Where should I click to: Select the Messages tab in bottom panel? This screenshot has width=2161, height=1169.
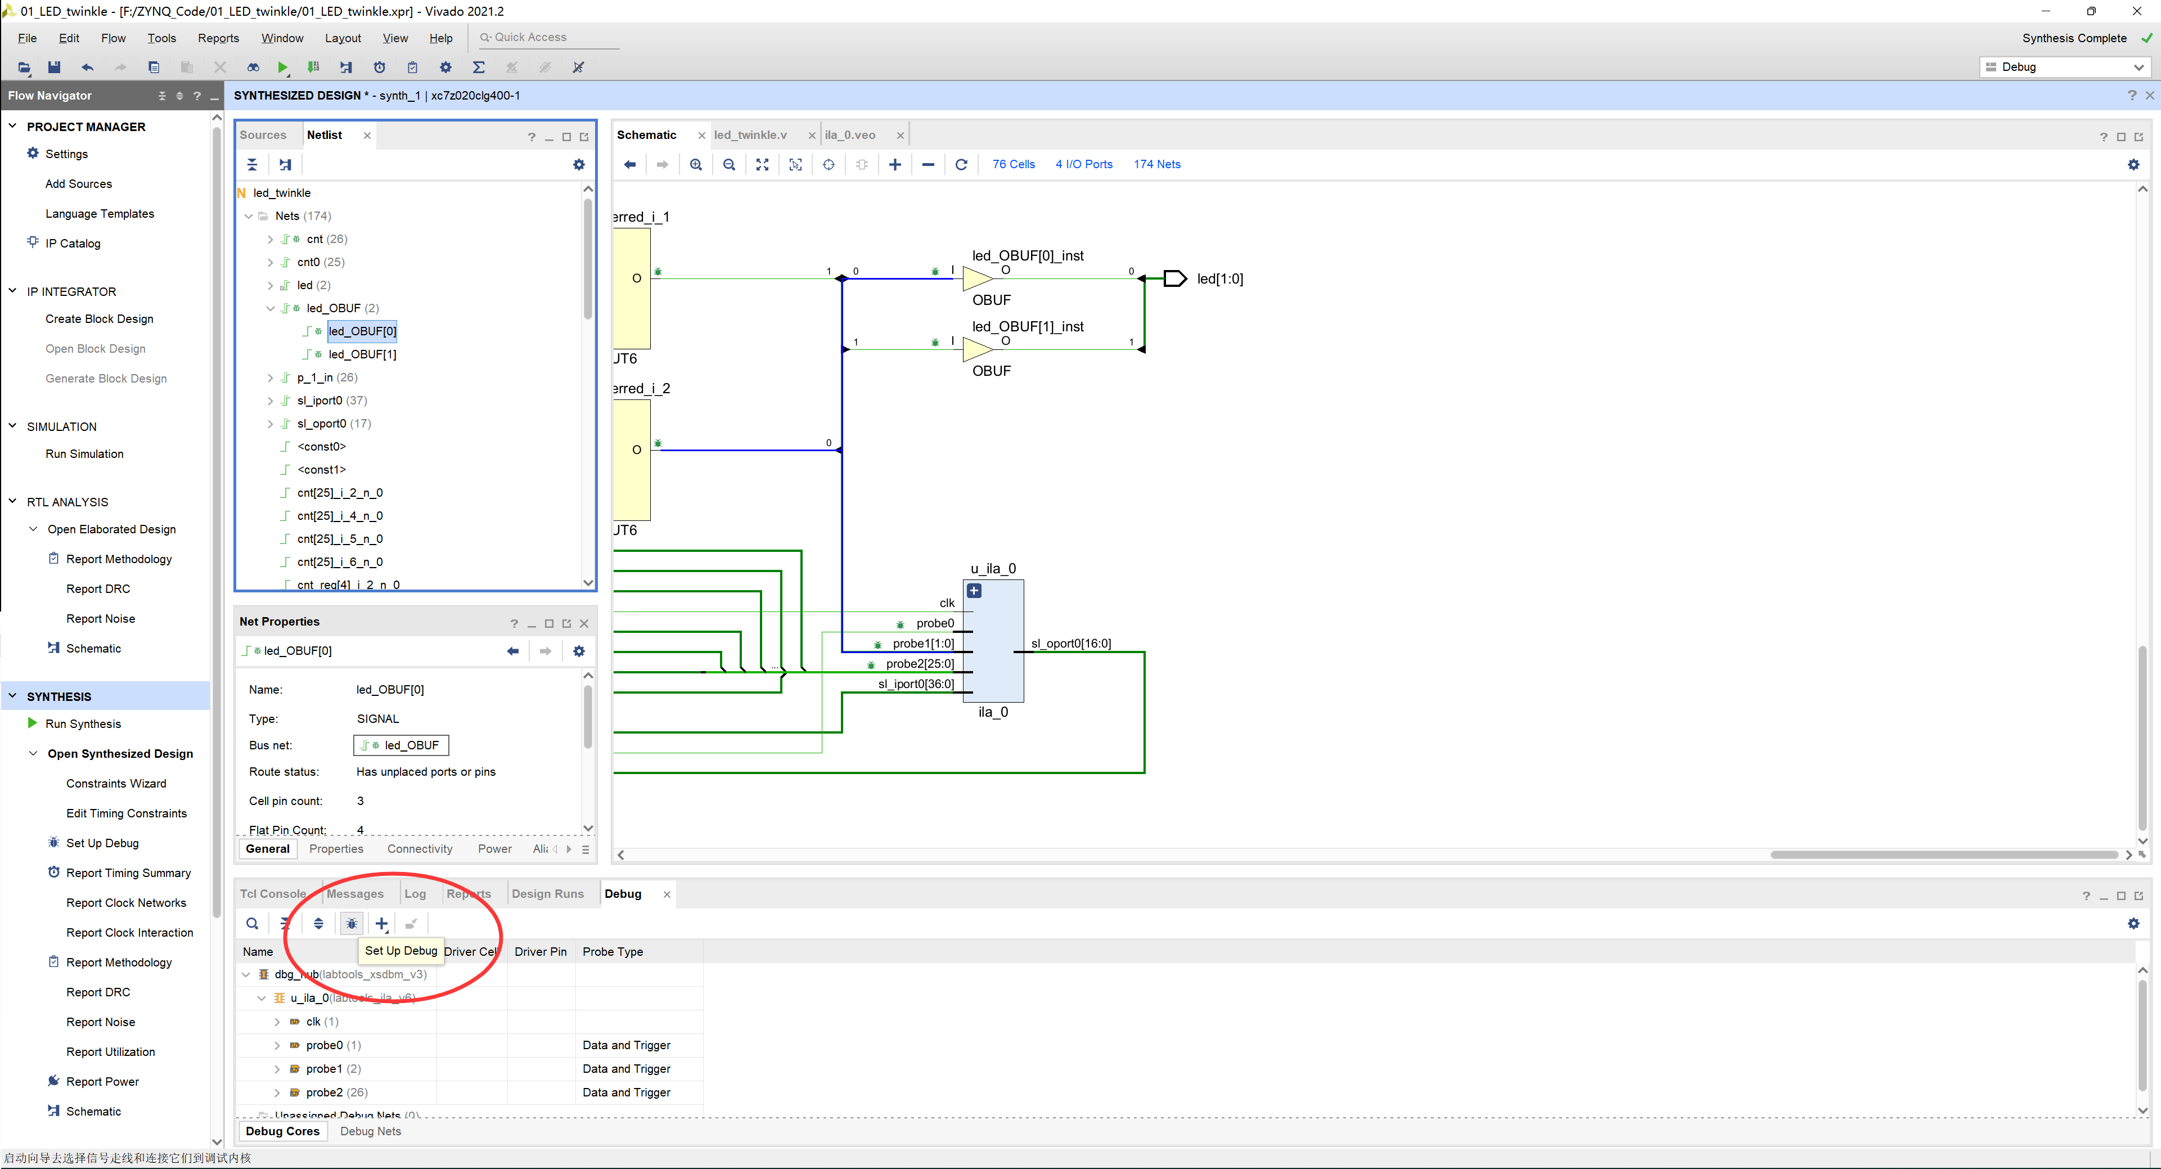pos(353,894)
